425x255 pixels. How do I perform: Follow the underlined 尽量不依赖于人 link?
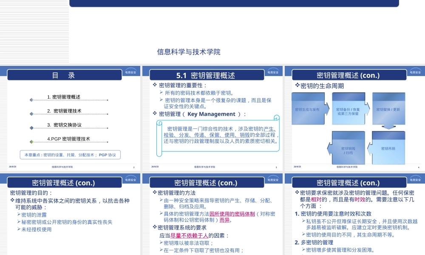point(189,235)
